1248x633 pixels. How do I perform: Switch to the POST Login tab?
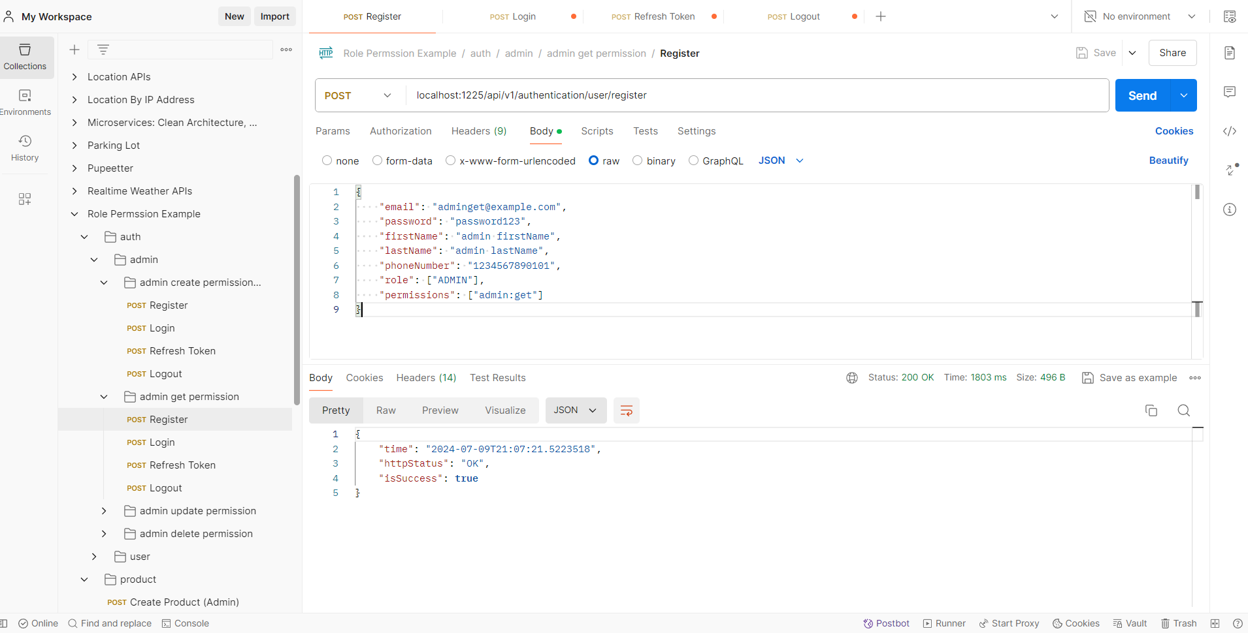coord(513,16)
